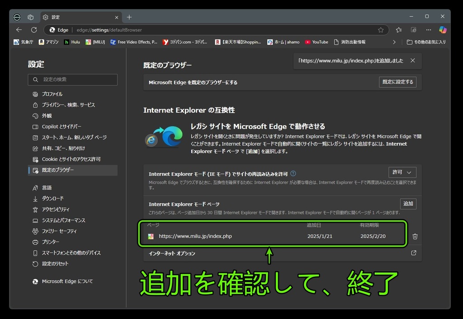Open プライバシー、検索、サービス settings

[x=73, y=105]
